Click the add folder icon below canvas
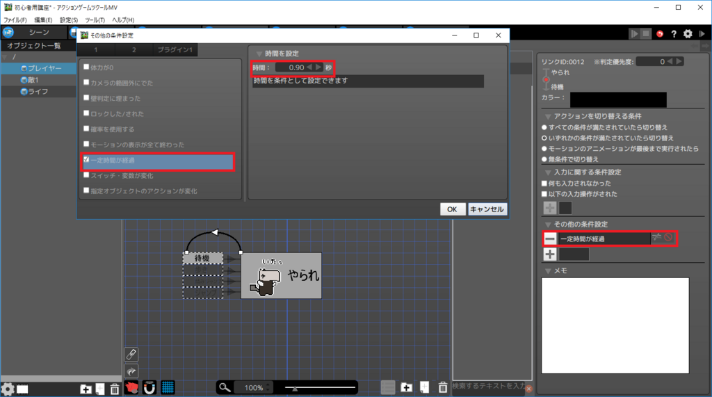This screenshot has height=397, width=712. point(406,387)
